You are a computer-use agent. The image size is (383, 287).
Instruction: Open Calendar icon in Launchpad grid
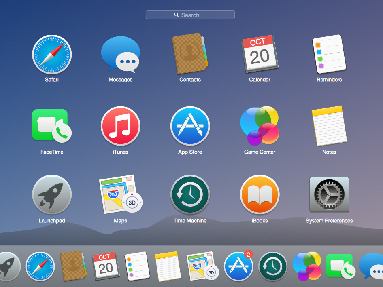(x=260, y=54)
